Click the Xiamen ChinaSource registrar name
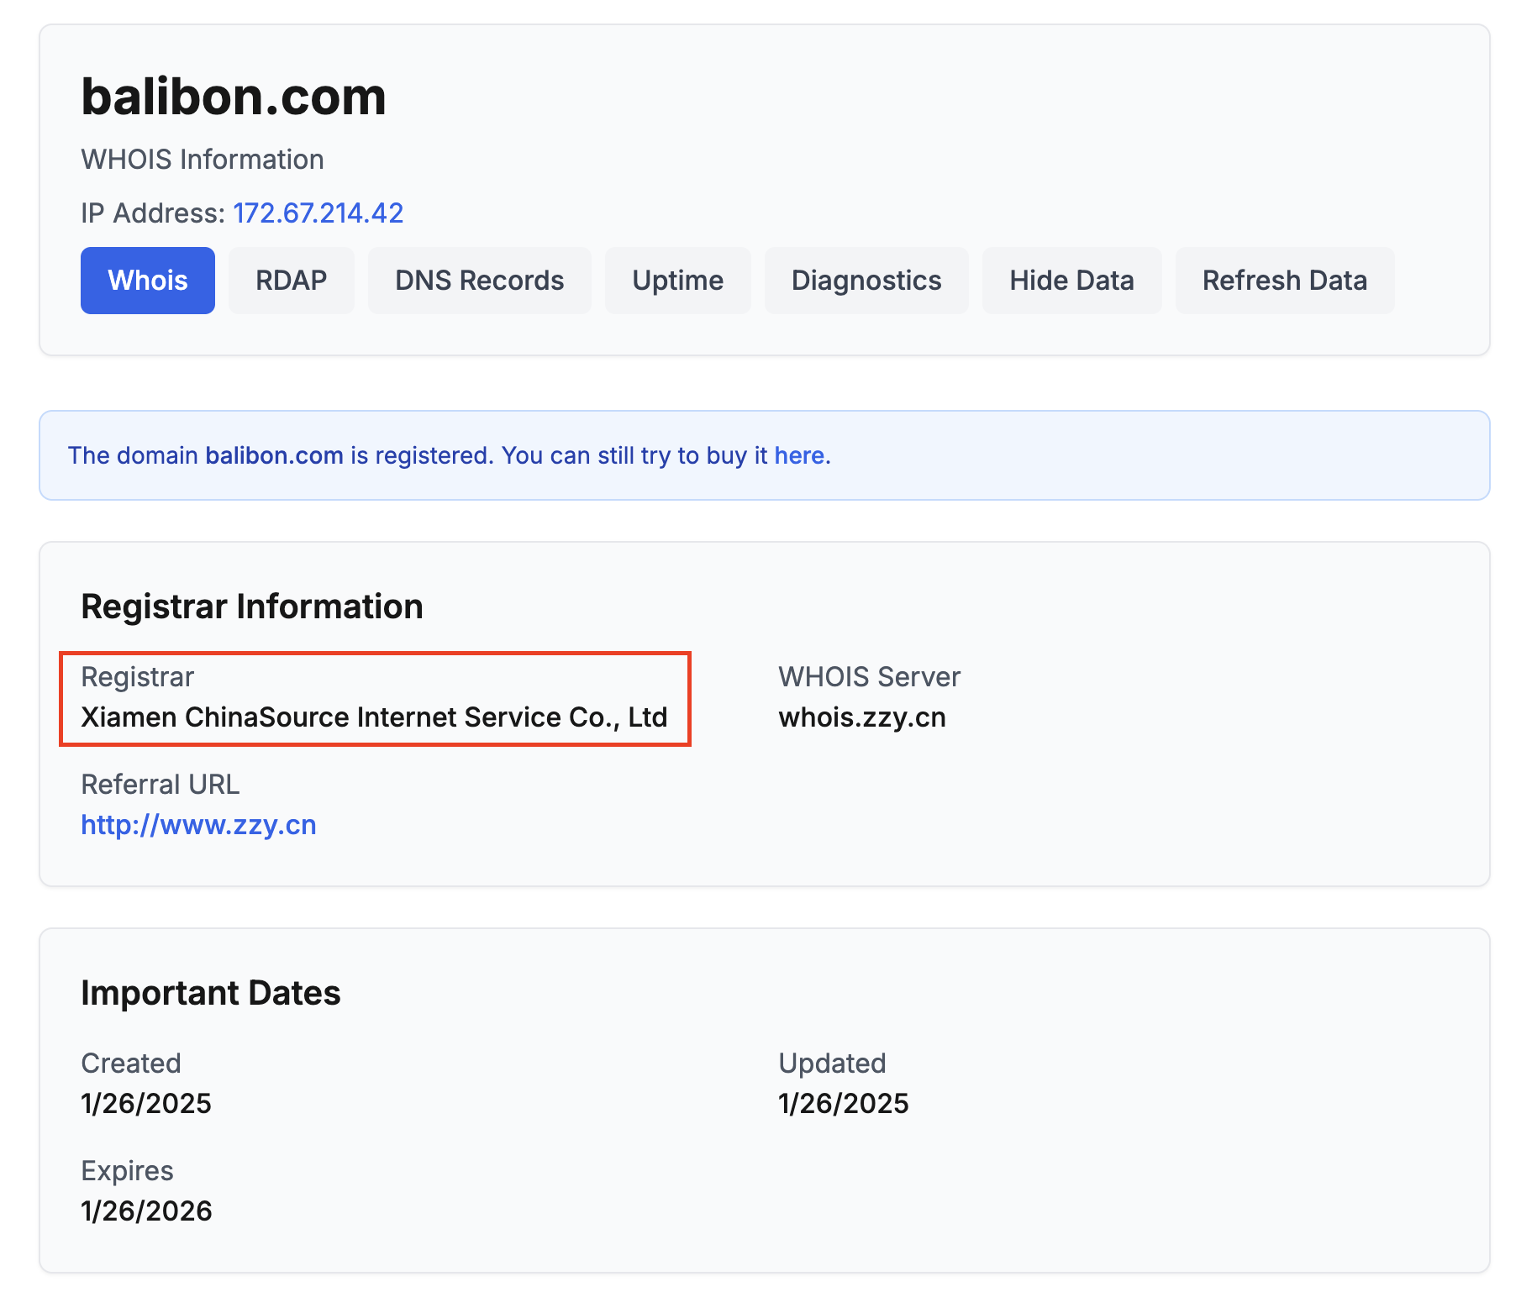The width and height of the screenshot is (1521, 1292). 374,717
